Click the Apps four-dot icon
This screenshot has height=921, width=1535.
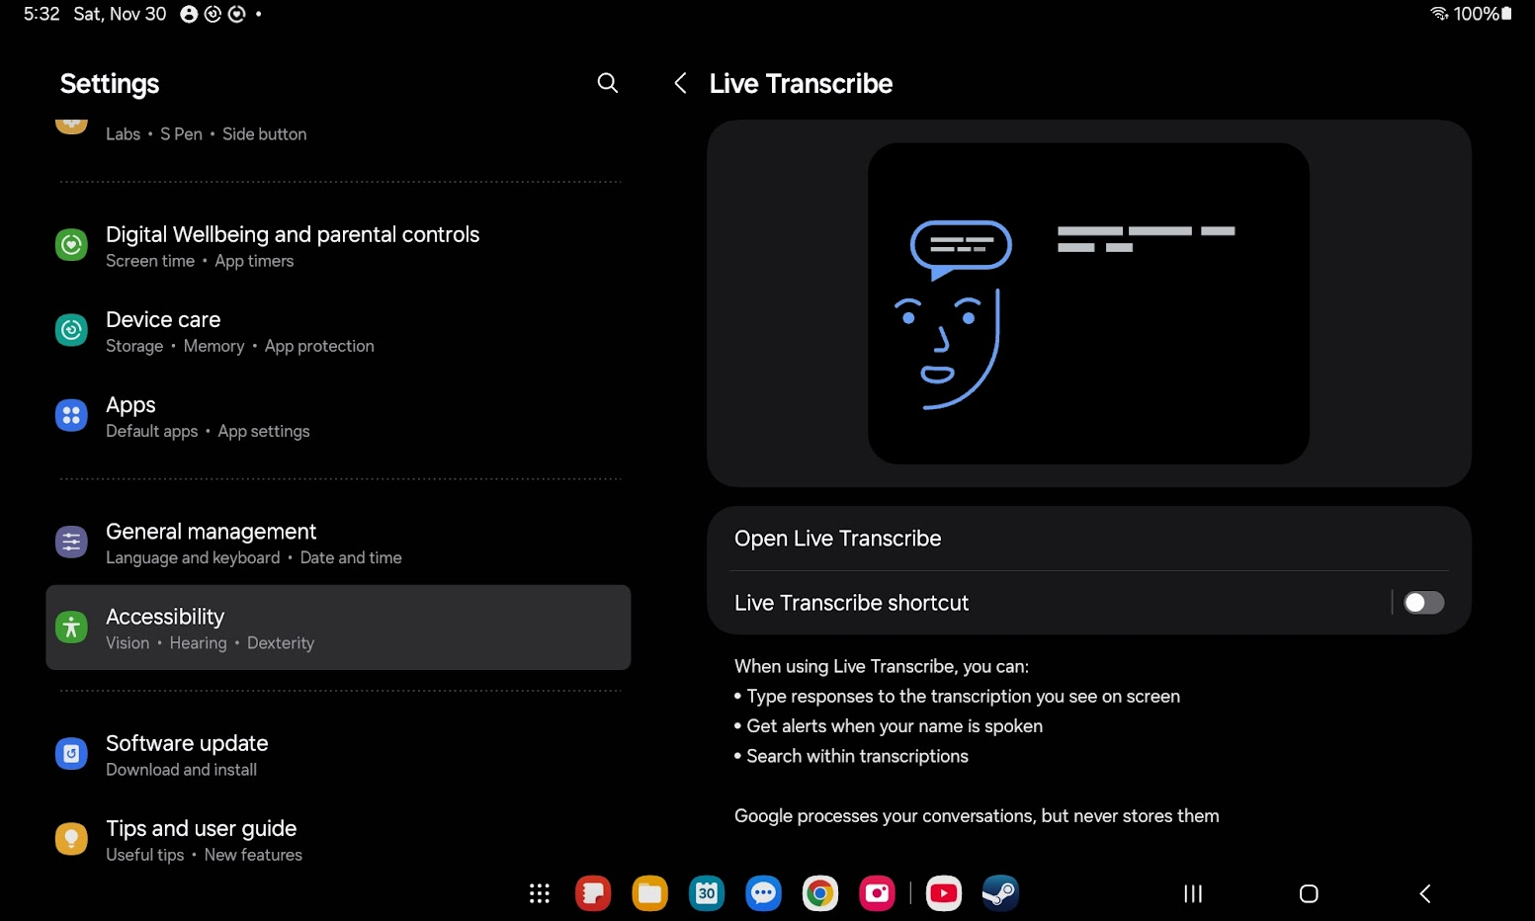click(x=71, y=415)
